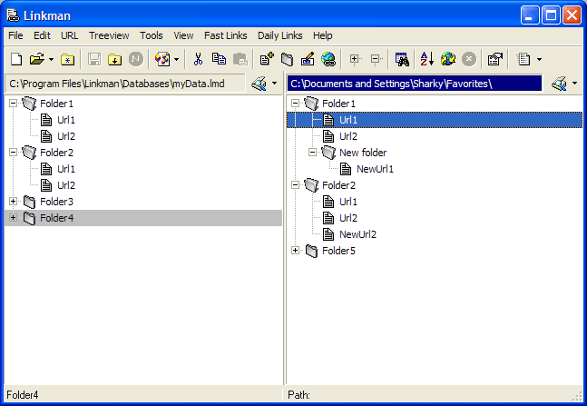587x406 pixels.
Task: Open dropdown arrow beside lined document icon
Action: click(539, 59)
